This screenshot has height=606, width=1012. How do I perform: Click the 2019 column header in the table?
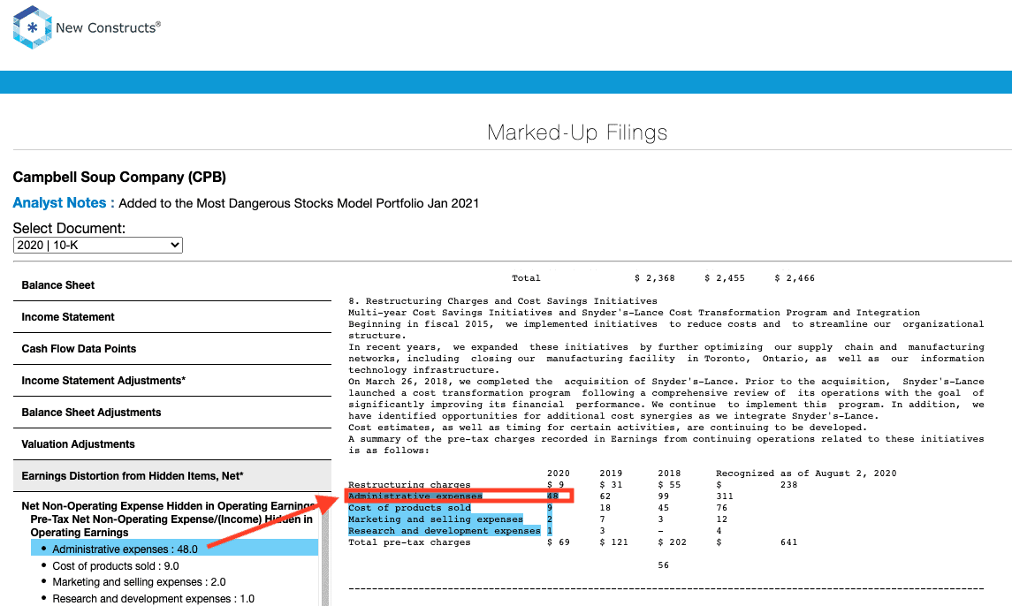point(611,473)
